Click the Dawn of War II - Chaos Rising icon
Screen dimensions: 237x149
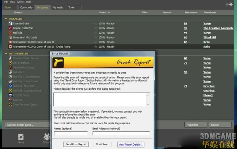pyautogui.click(x=10, y=47)
